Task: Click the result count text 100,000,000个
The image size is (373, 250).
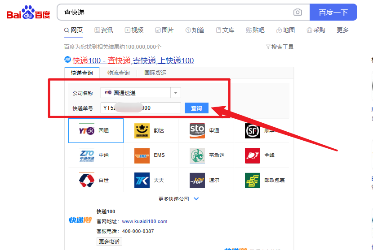Action: click(x=143, y=47)
